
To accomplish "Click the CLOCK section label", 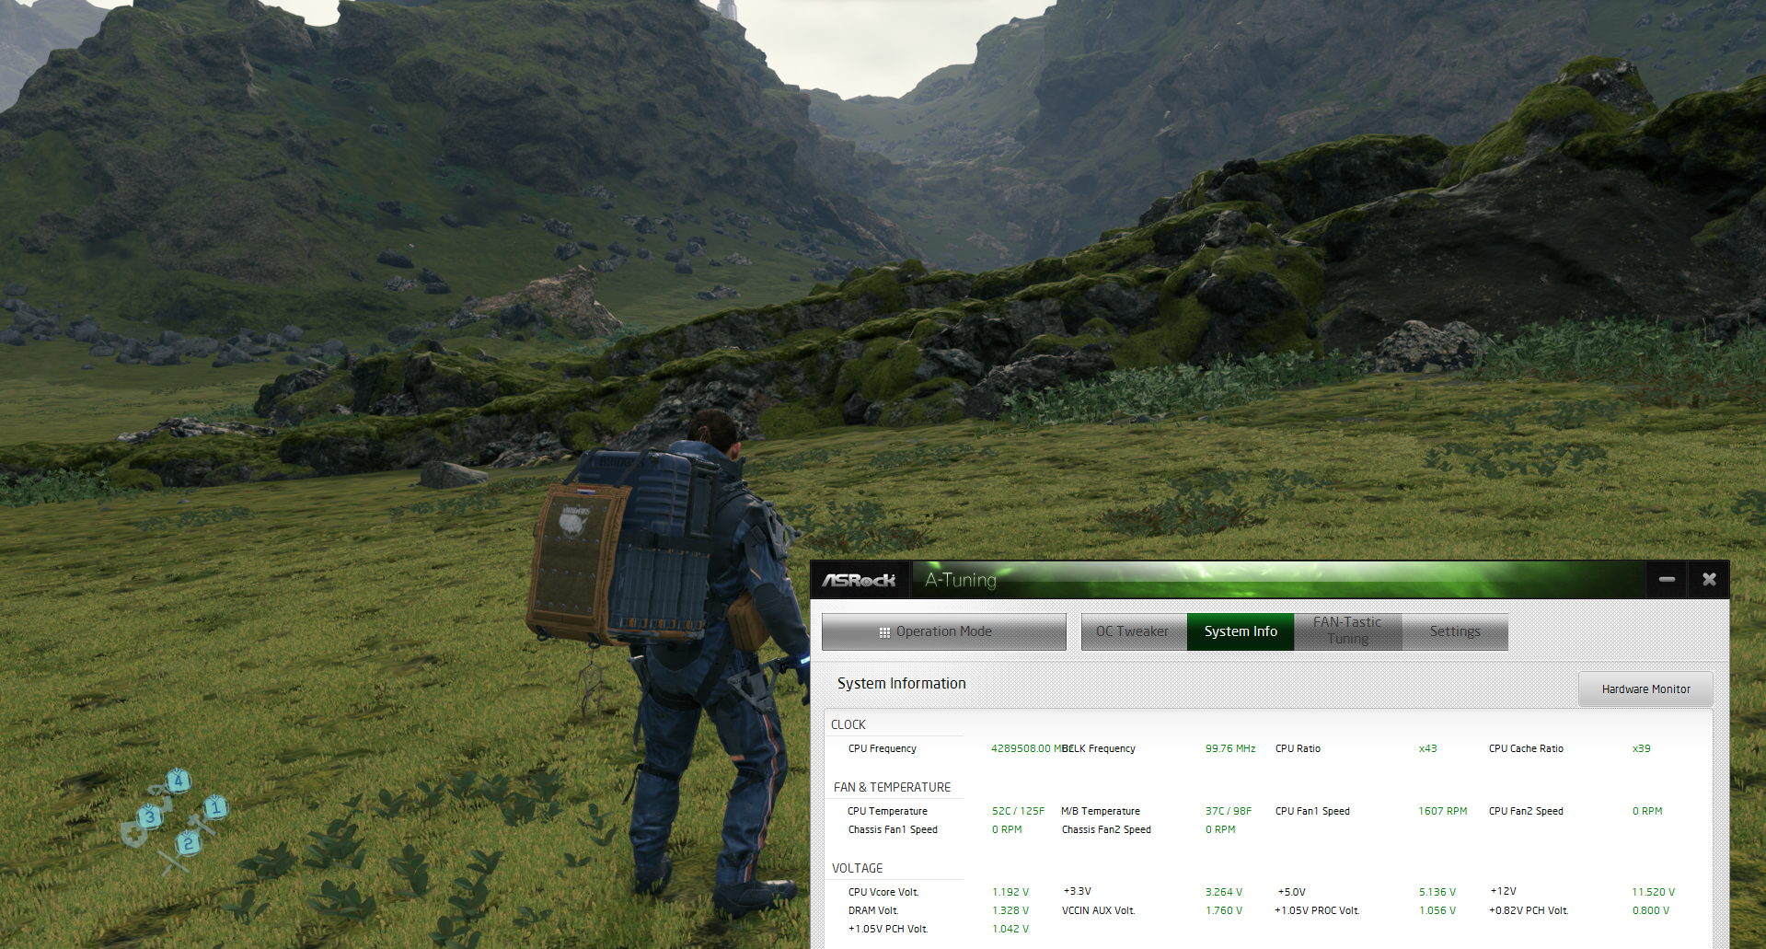I will (x=848, y=724).
